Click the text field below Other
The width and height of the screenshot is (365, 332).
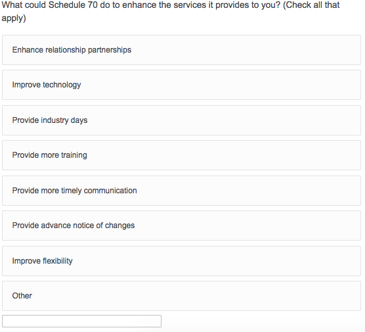pyautogui.click(x=81, y=321)
